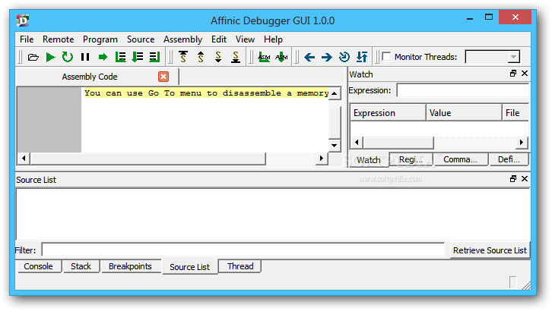Click the blue Forward arrow icon
The height and width of the screenshot is (311, 552).
tap(327, 57)
